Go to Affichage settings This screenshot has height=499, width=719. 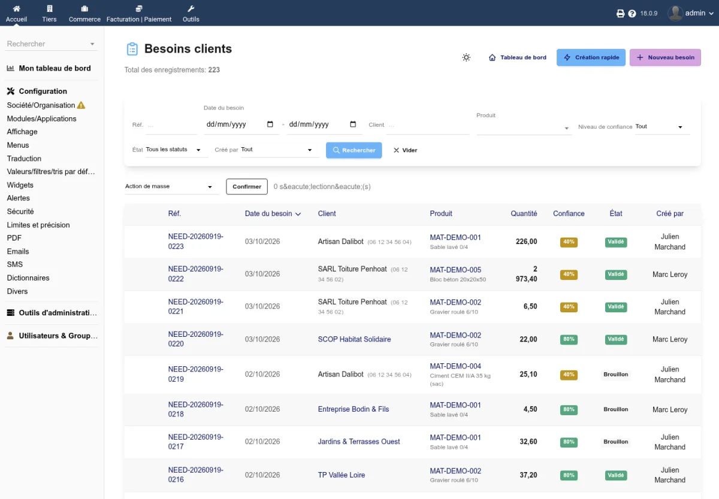(22, 132)
